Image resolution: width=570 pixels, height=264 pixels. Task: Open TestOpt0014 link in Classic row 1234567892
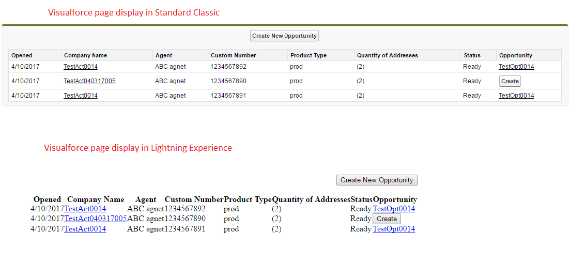click(516, 67)
